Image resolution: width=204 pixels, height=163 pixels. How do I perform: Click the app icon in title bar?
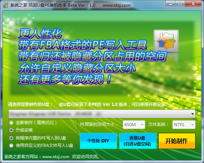click(6, 5)
